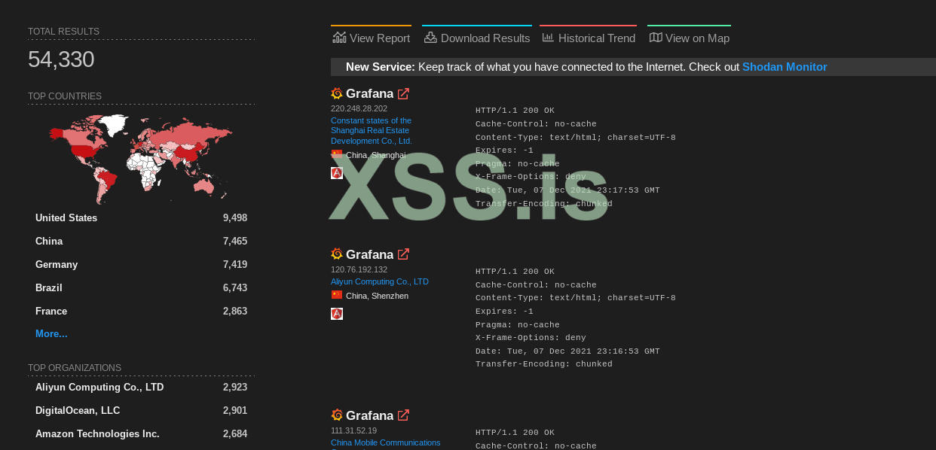Viewport: 936px width, 450px height.
Task: Open external link icon for Grafana 120.76.192.132
Action: 403,254
